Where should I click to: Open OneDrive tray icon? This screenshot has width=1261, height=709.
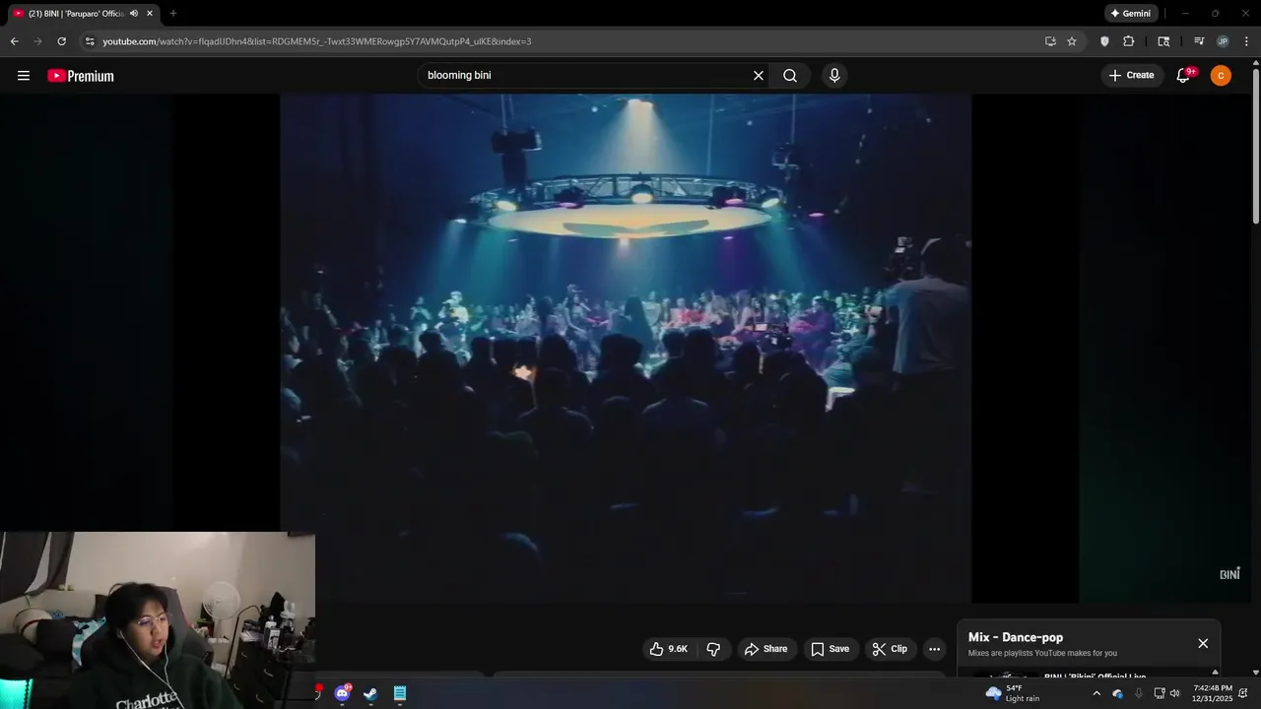pyautogui.click(x=1117, y=693)
